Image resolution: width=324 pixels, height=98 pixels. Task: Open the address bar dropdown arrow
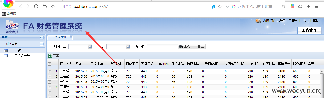(x=227, y=6)
